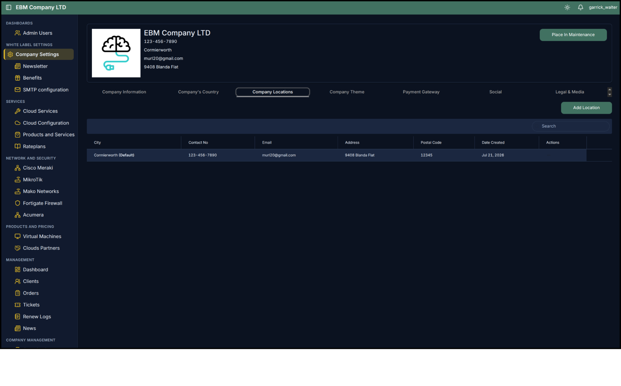Click EBM Company LTD header title
This screenshot has width=621, height=386.
(x=41, y=7)
